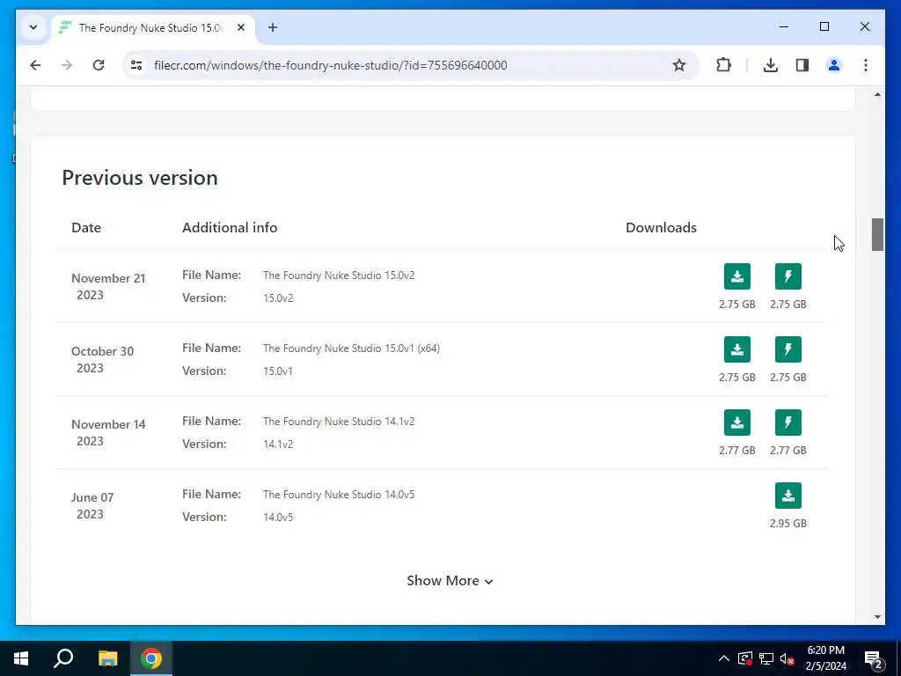Click file name The Foundry Nuke Studio 14.1v2
901x676 pixels.
(x=339, y=422)
